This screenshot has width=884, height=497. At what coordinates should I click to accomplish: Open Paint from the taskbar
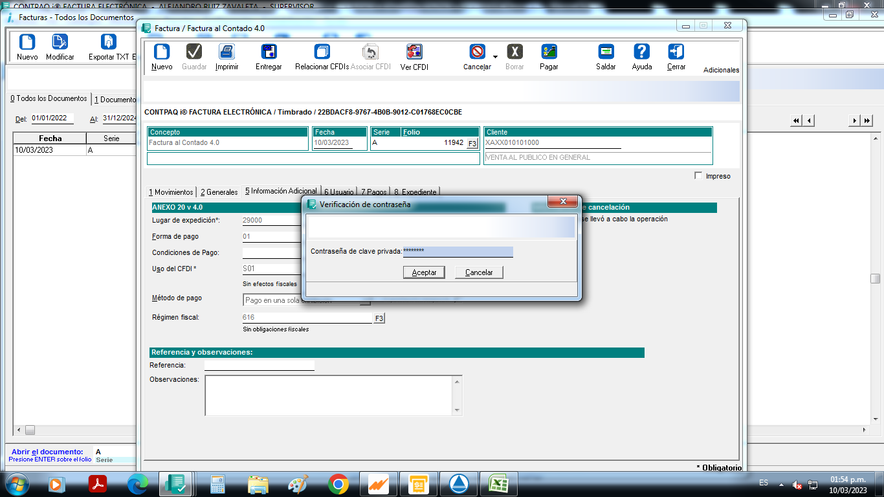tap(298, 484)
